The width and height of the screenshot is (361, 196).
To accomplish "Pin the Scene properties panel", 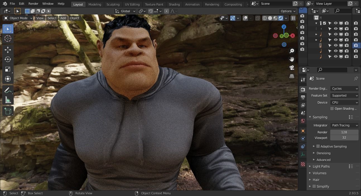I will pos(356,79).
